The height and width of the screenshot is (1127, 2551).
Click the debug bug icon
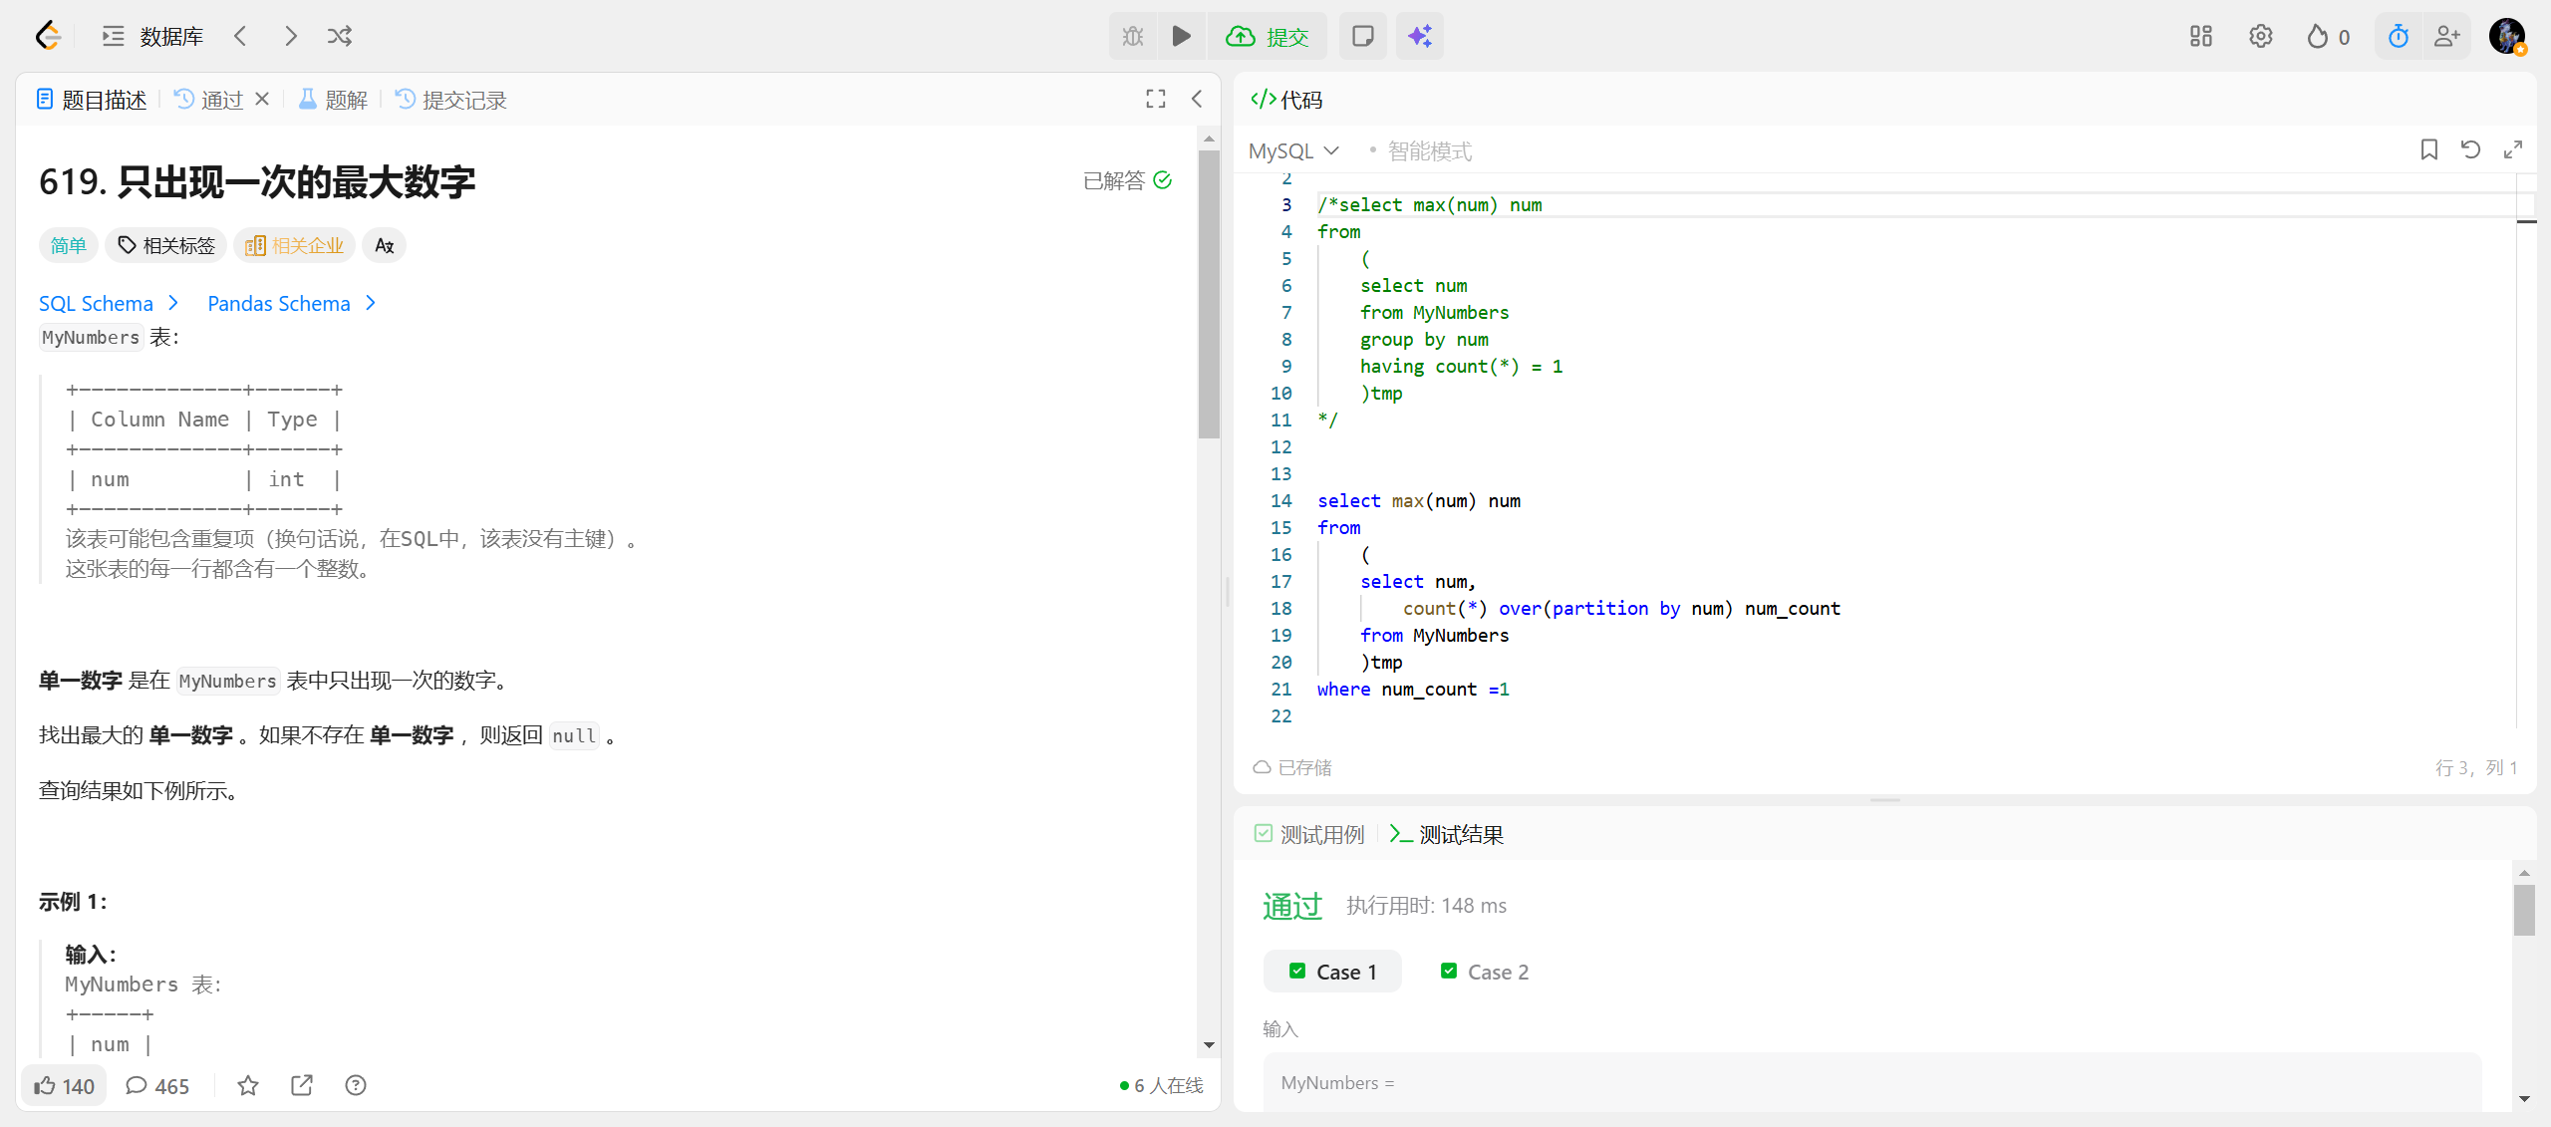point(1133,37)
